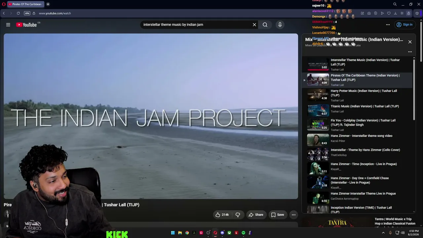The width and height of the screenshot is (423, 238).
Task: Open the Tushar Lall channel avatar
Action: pyautogui.click(x=7, y=214)
